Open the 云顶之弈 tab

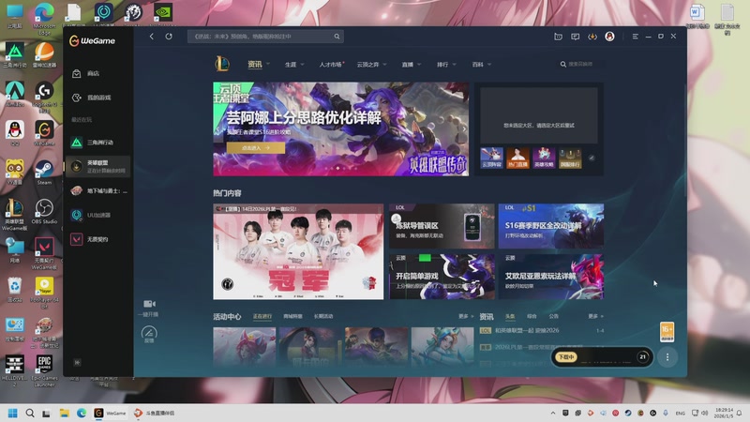(x=367, y=64)
